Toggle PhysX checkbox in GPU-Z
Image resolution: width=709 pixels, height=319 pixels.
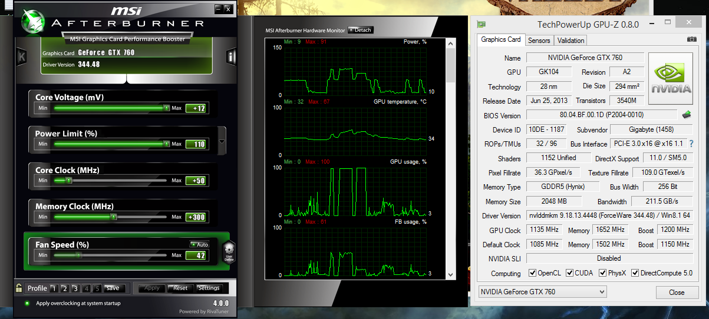pyautogui.click(x=603, y=273)
